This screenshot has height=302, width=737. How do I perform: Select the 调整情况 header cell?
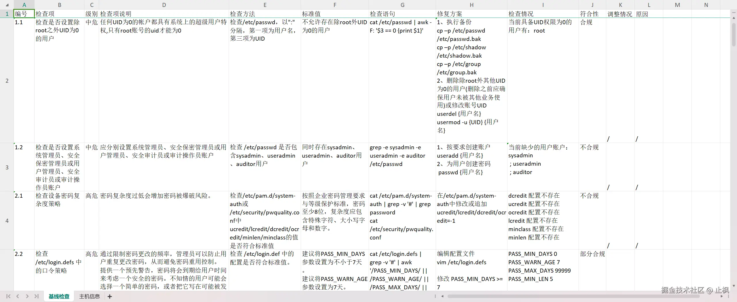pos(620,14)
